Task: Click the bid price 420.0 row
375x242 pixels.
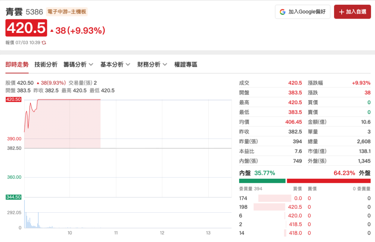Action: coord(295,216)
